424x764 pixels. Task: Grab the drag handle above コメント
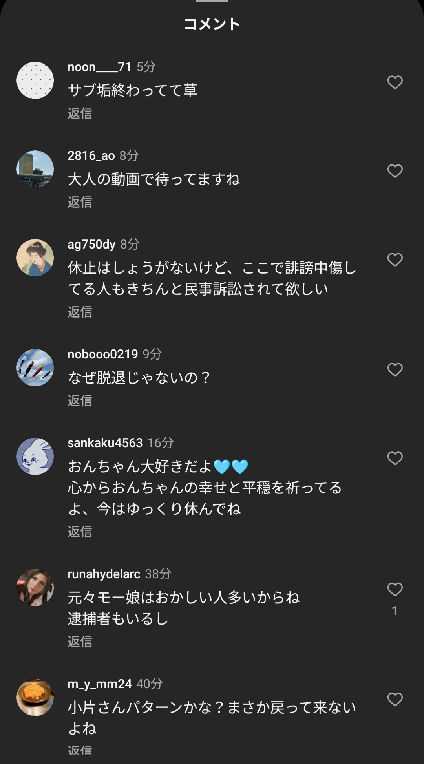pos(212,1)
